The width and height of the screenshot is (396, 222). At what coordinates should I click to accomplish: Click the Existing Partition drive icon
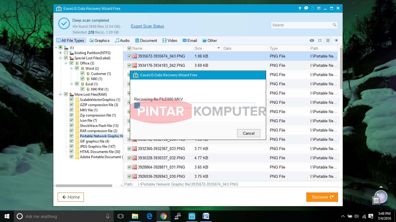(x=71, y=53)
